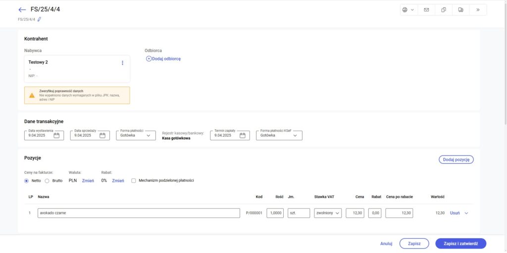Viewport: 507px width, 253px height.
Task: Expand the avokado czarne row details chevron
Action: [x=466, y=213]
